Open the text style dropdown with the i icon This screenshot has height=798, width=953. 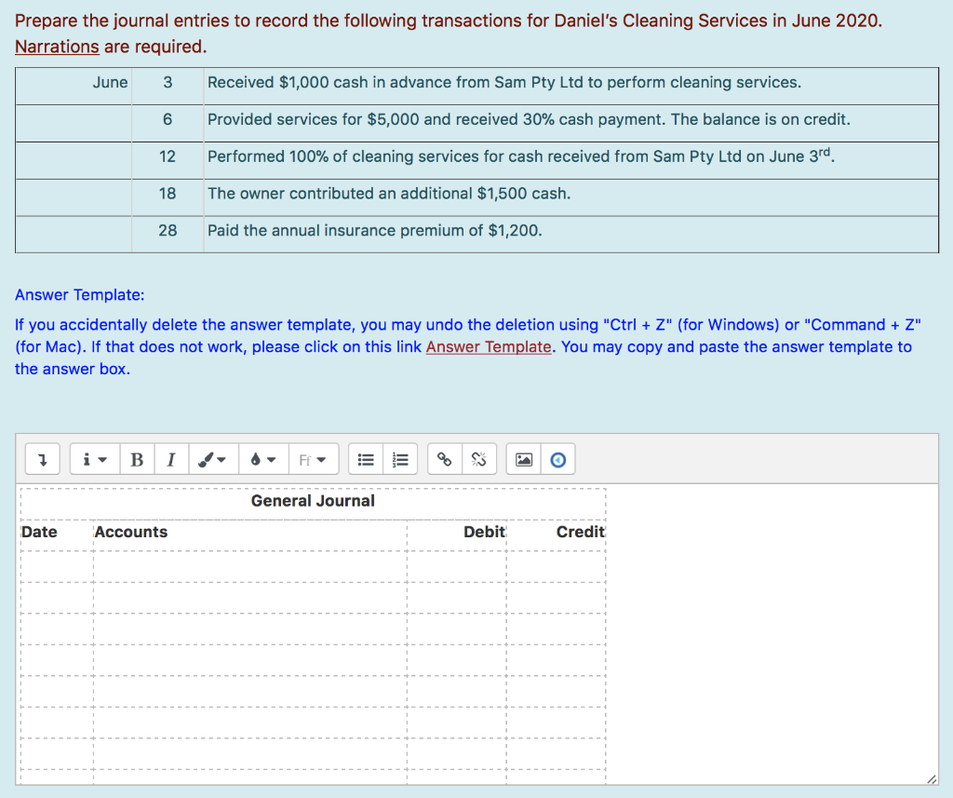pos(93,458)
